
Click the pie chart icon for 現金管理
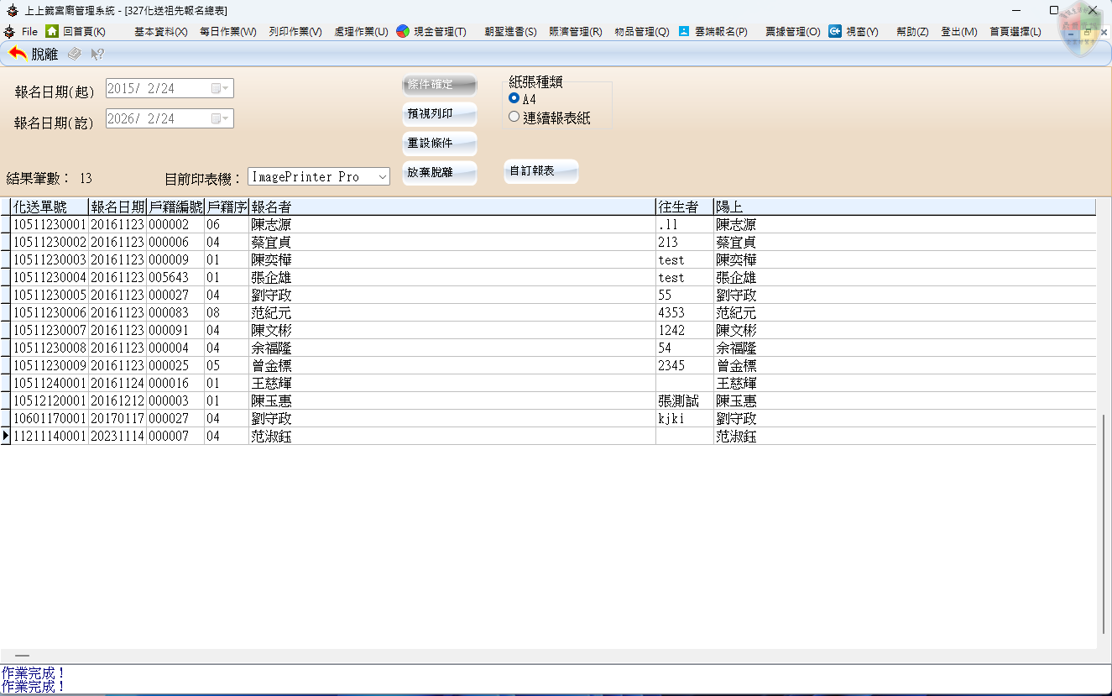pos(403,31)
